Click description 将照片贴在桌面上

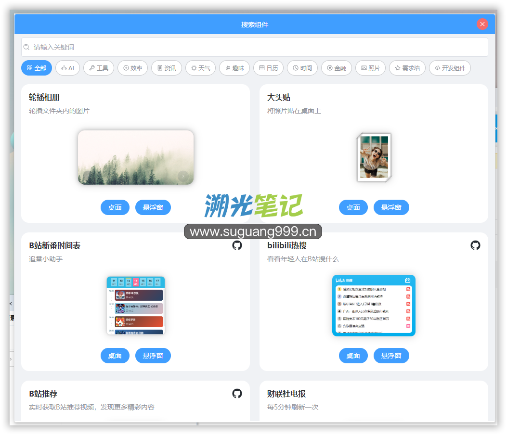(294, 111)
